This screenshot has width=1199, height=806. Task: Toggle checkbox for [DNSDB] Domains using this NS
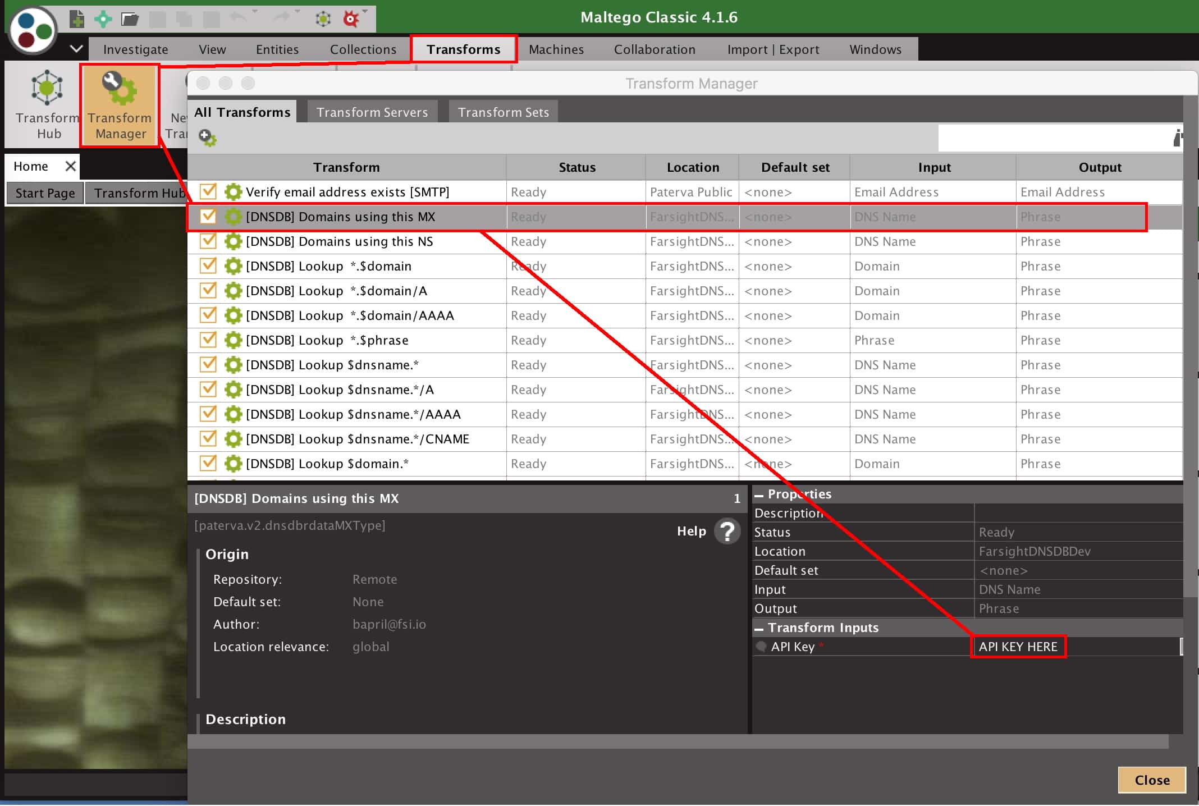208,241
